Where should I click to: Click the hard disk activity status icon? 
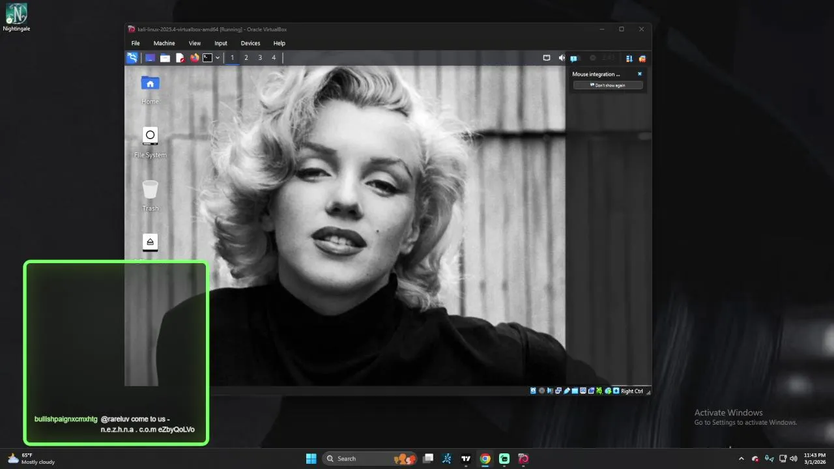(x=534, y=391)
